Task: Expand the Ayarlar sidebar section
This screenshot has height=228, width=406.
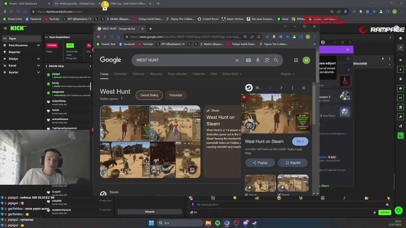Action: pos(38,73)
